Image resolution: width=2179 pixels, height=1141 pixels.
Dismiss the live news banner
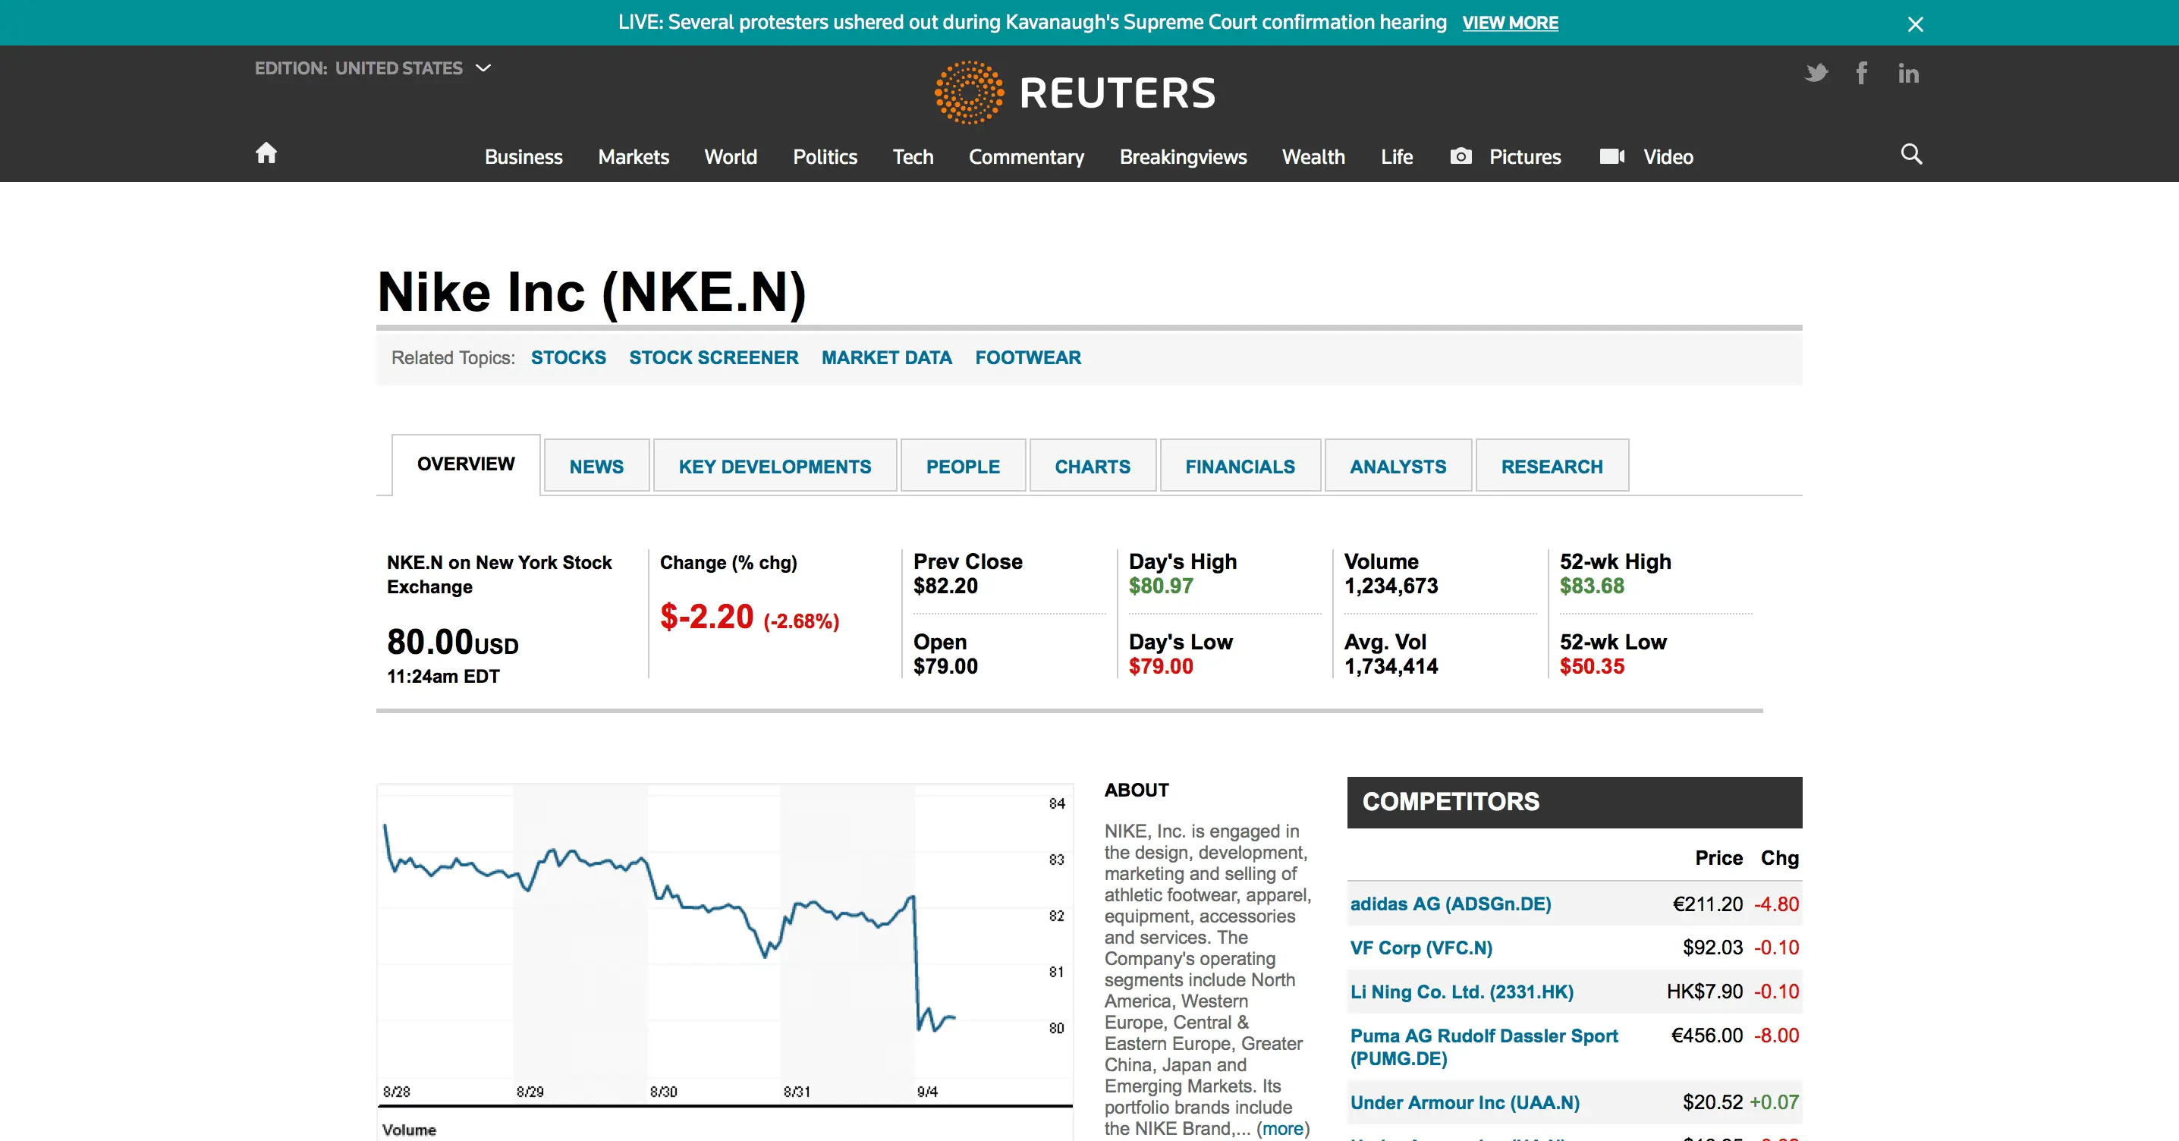(1915, 24)
